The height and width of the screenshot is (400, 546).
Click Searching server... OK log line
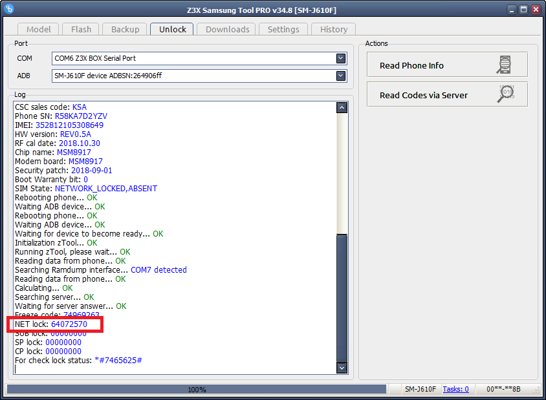tap(54, 297)
